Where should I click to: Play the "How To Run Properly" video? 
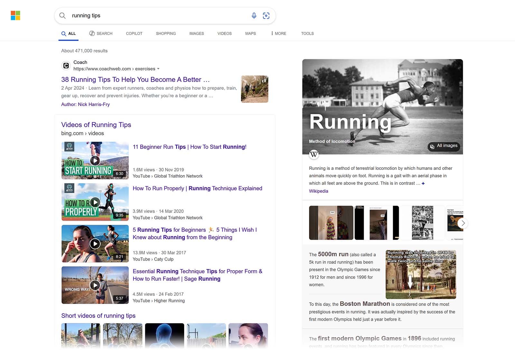pos(95,202)
